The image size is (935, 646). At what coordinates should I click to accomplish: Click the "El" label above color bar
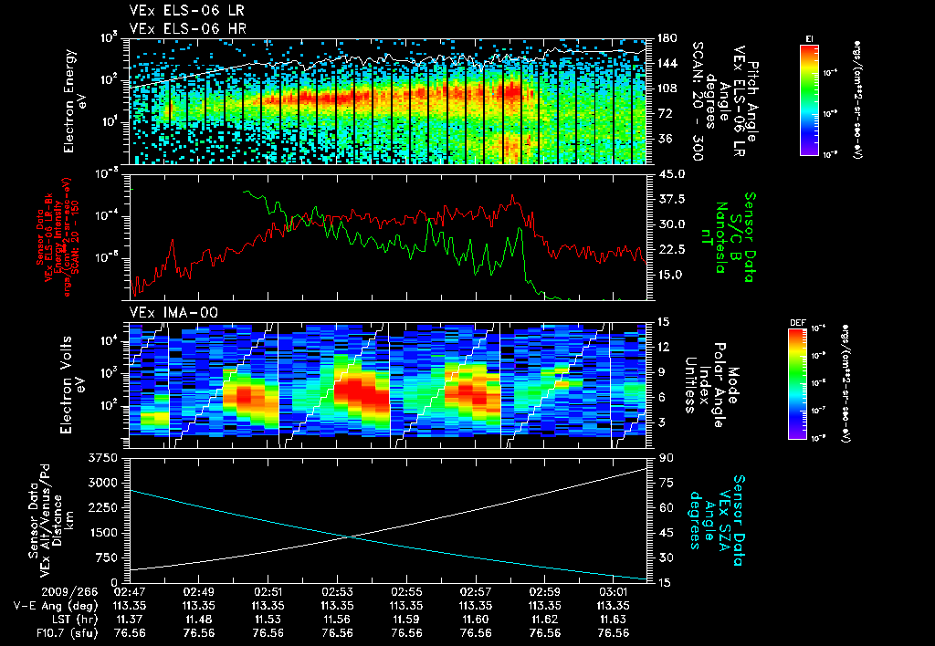[x=809, y=38]
